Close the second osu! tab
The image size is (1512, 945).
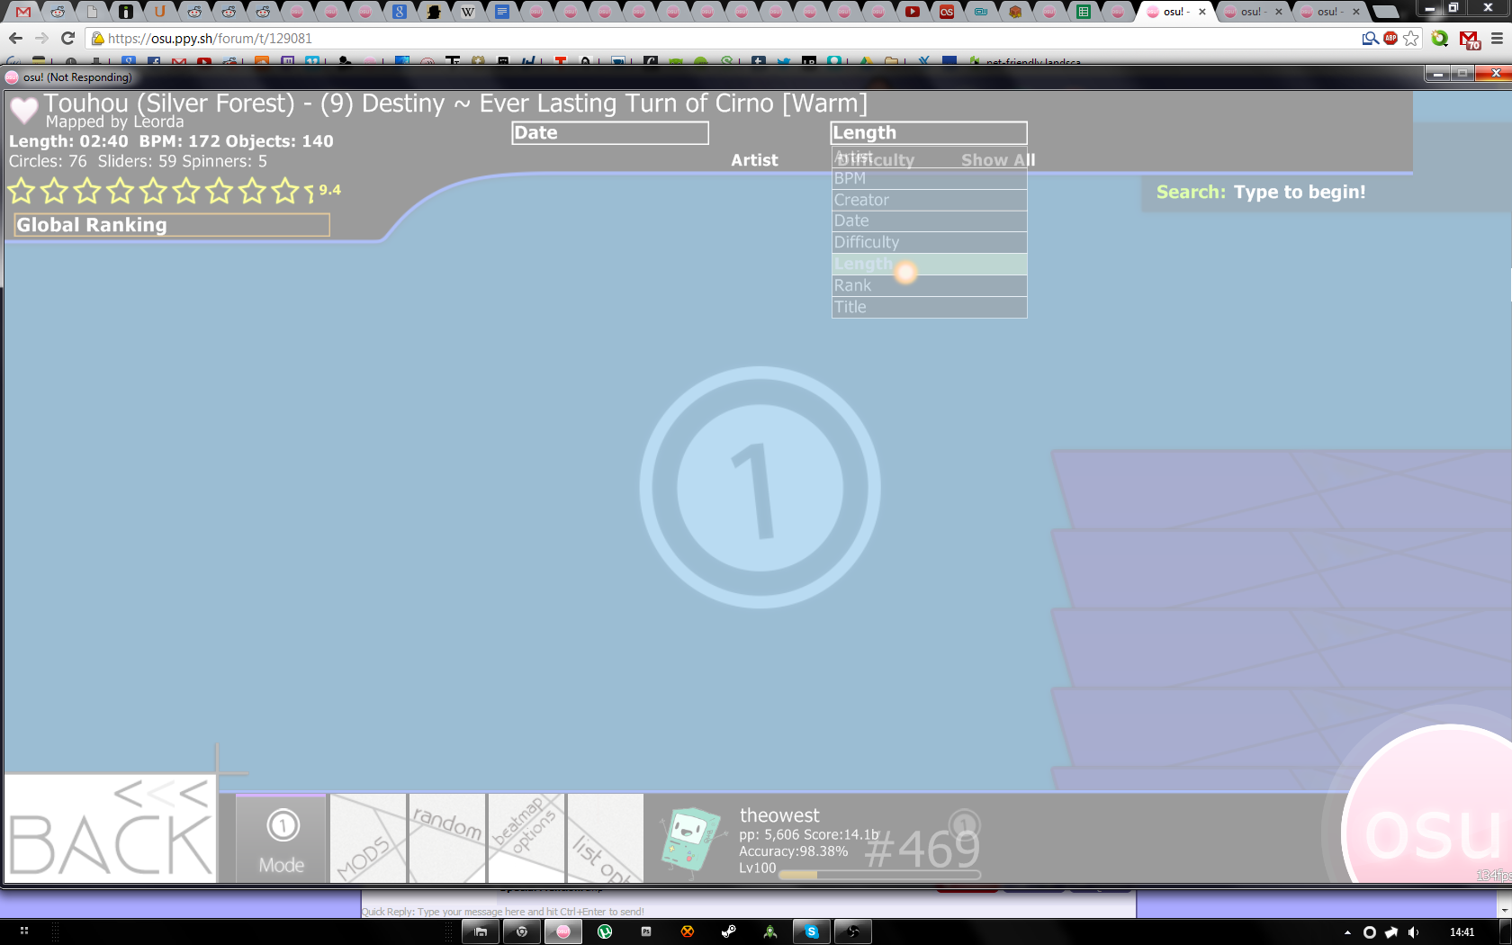pyautogui.click(x=1279, y=12)
